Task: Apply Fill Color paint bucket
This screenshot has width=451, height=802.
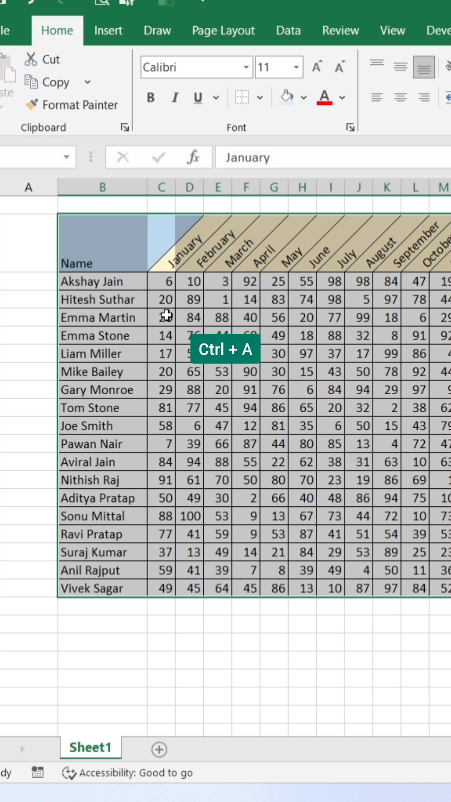Action: (x=286, y=97)
